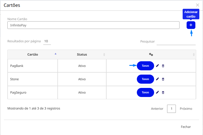The height and width of the screenshot is (135, 203).
Task: Go to Próximo page
Action: [186, 109]
